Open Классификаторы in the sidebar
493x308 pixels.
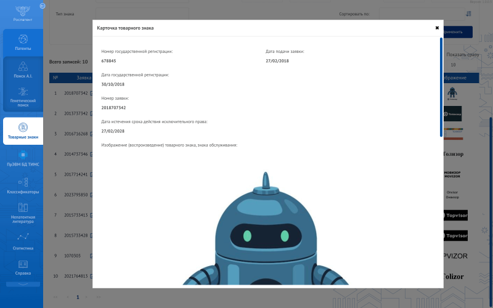coord(23,185)
